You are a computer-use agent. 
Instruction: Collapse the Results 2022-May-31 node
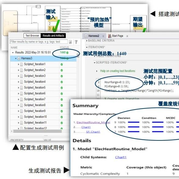(13, 53)
